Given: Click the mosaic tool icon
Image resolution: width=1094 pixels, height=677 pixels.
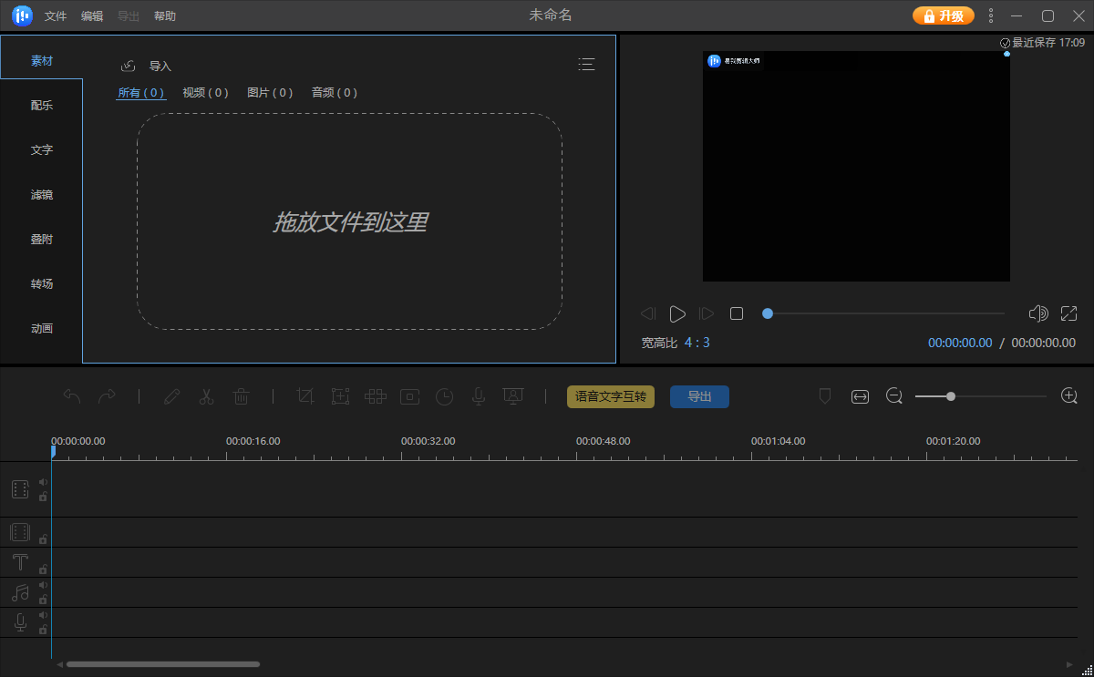Looking at the screenshot, I should [375, 396].
